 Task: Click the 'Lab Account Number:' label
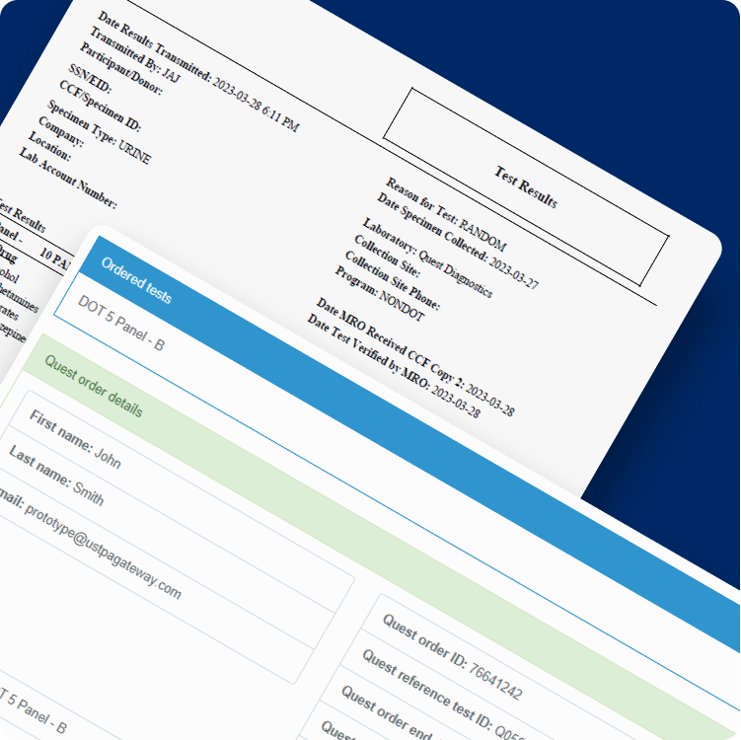[x=67, y=178]
